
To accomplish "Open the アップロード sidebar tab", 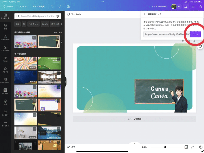I will tap(5, 48).
